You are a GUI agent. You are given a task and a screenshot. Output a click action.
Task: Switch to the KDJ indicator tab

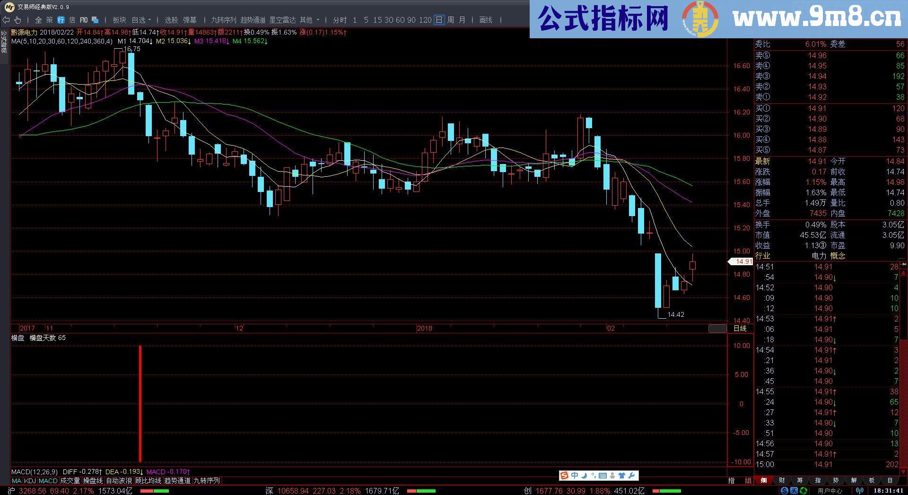point(30,480)
